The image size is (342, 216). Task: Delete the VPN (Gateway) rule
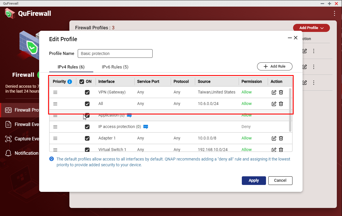[x=281, y=92]
